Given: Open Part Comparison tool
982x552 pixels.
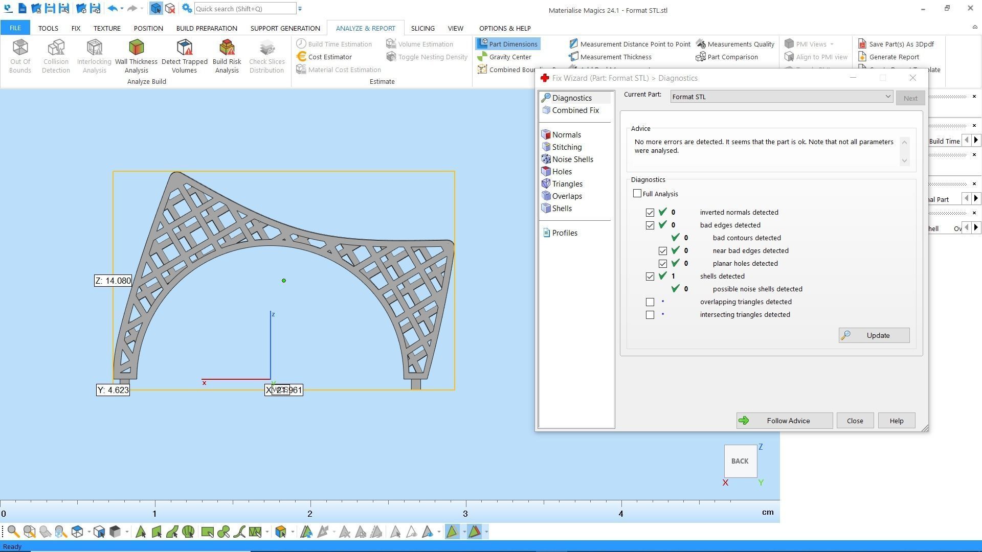Looking at the screenshot, I should tap(732, 57).
